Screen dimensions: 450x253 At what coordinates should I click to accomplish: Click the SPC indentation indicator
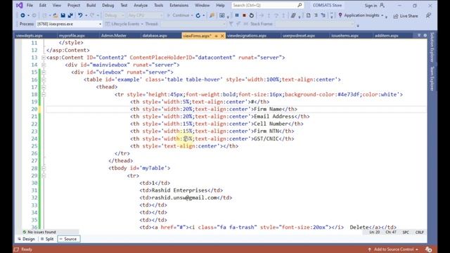tap(406, 232)
